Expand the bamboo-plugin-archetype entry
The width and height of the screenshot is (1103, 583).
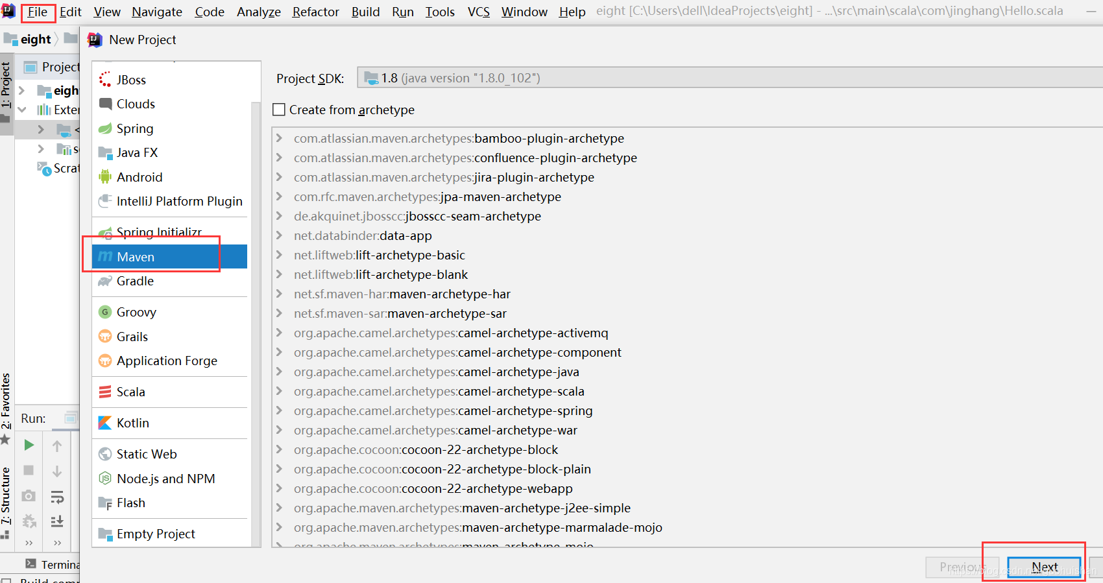point(279,138)
